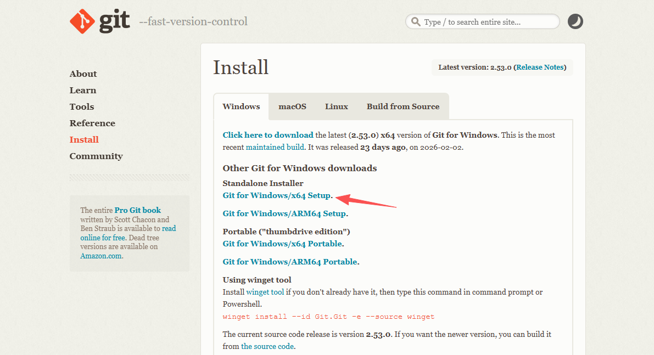Image resolution: width=654 pixels, height=355 pixels.
Task: Click the 'Standalone Installer' heading
Action: click(263, 183)
